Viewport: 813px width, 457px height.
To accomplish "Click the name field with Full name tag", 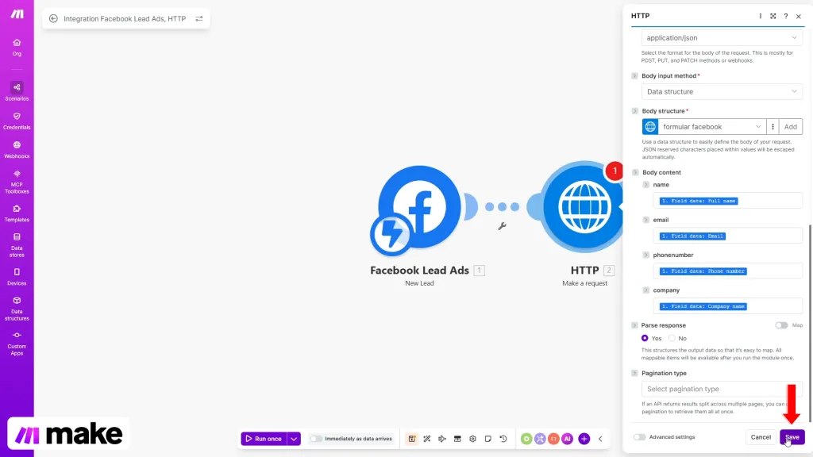I will (x=727, y=201).
